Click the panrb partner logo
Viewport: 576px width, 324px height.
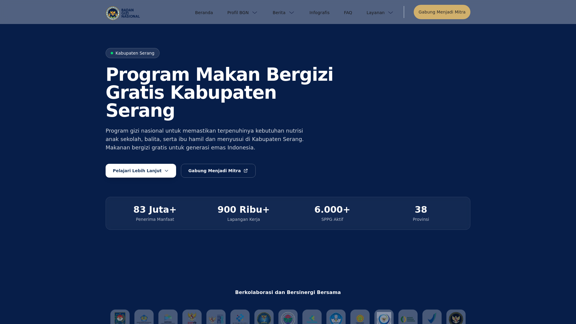coord(192,317)
